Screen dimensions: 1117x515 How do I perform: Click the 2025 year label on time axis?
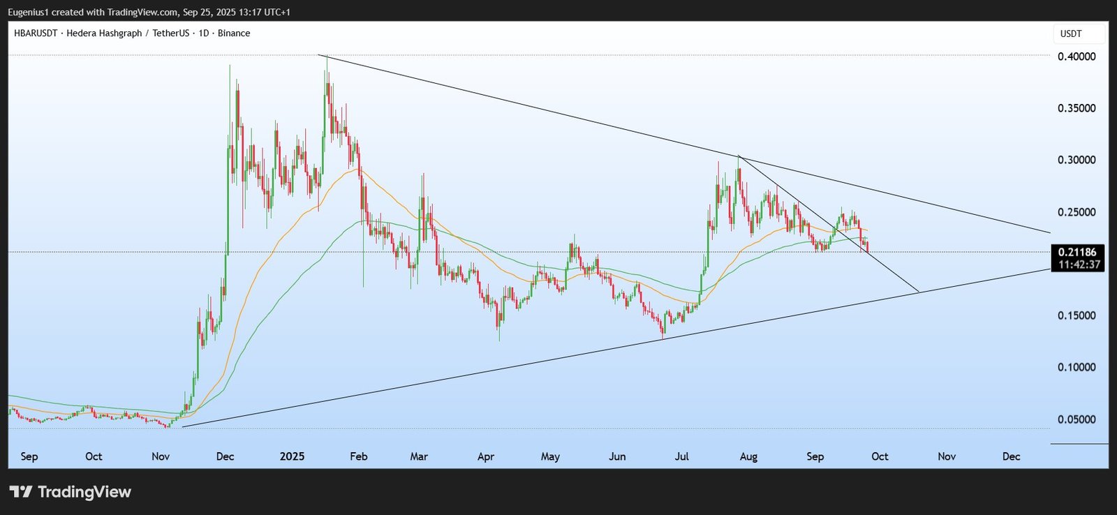tap(292, 456)
